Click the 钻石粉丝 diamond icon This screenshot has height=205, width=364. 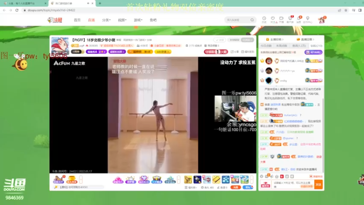[x=143, y=179]
